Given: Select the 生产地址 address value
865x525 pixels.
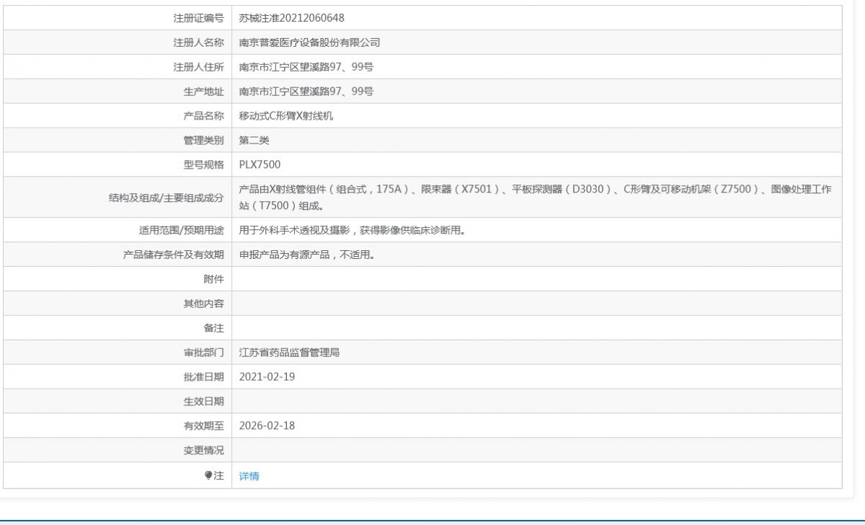Looking at the screenshot, I should point(306,92).
